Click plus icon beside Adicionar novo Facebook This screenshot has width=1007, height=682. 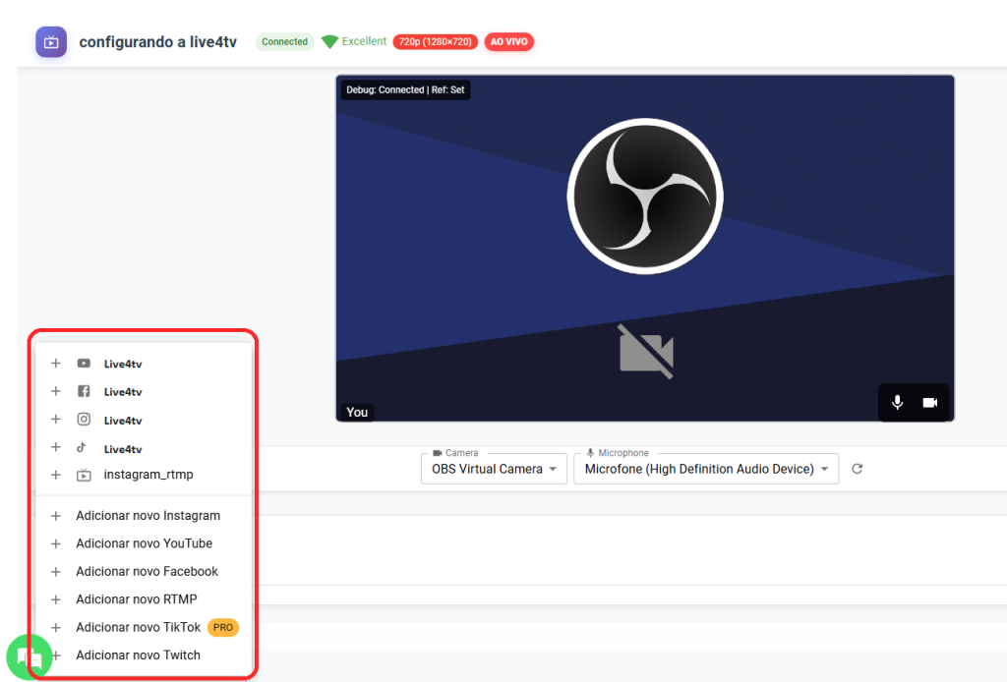(x=56, y=572)
